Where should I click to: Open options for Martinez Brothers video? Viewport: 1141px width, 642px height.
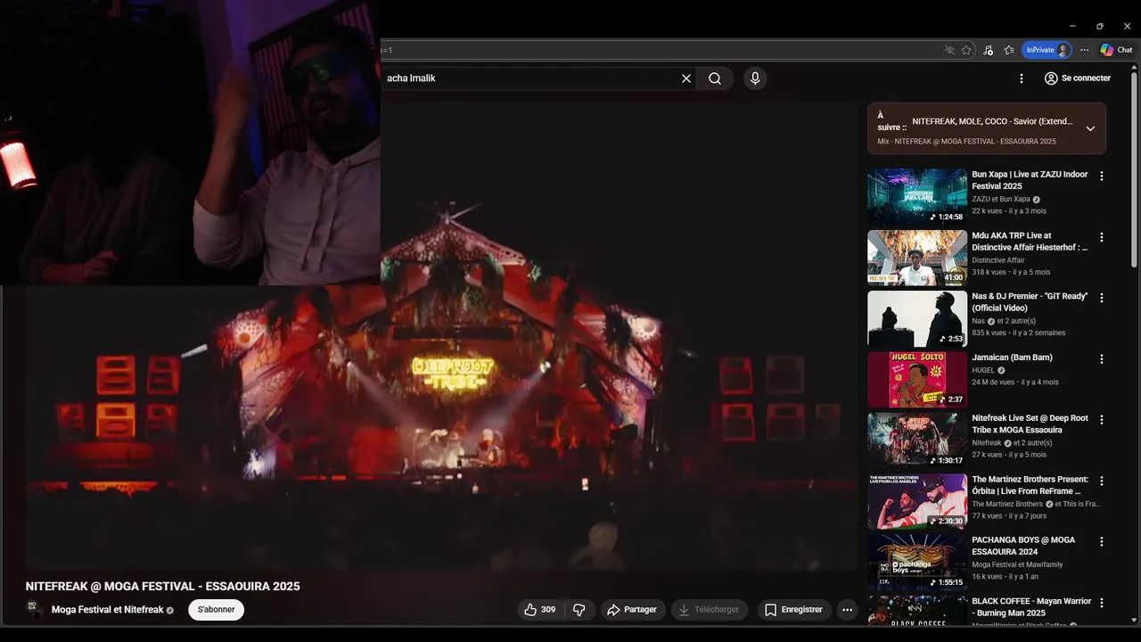pyautogui.click(x=1102, y=481)
